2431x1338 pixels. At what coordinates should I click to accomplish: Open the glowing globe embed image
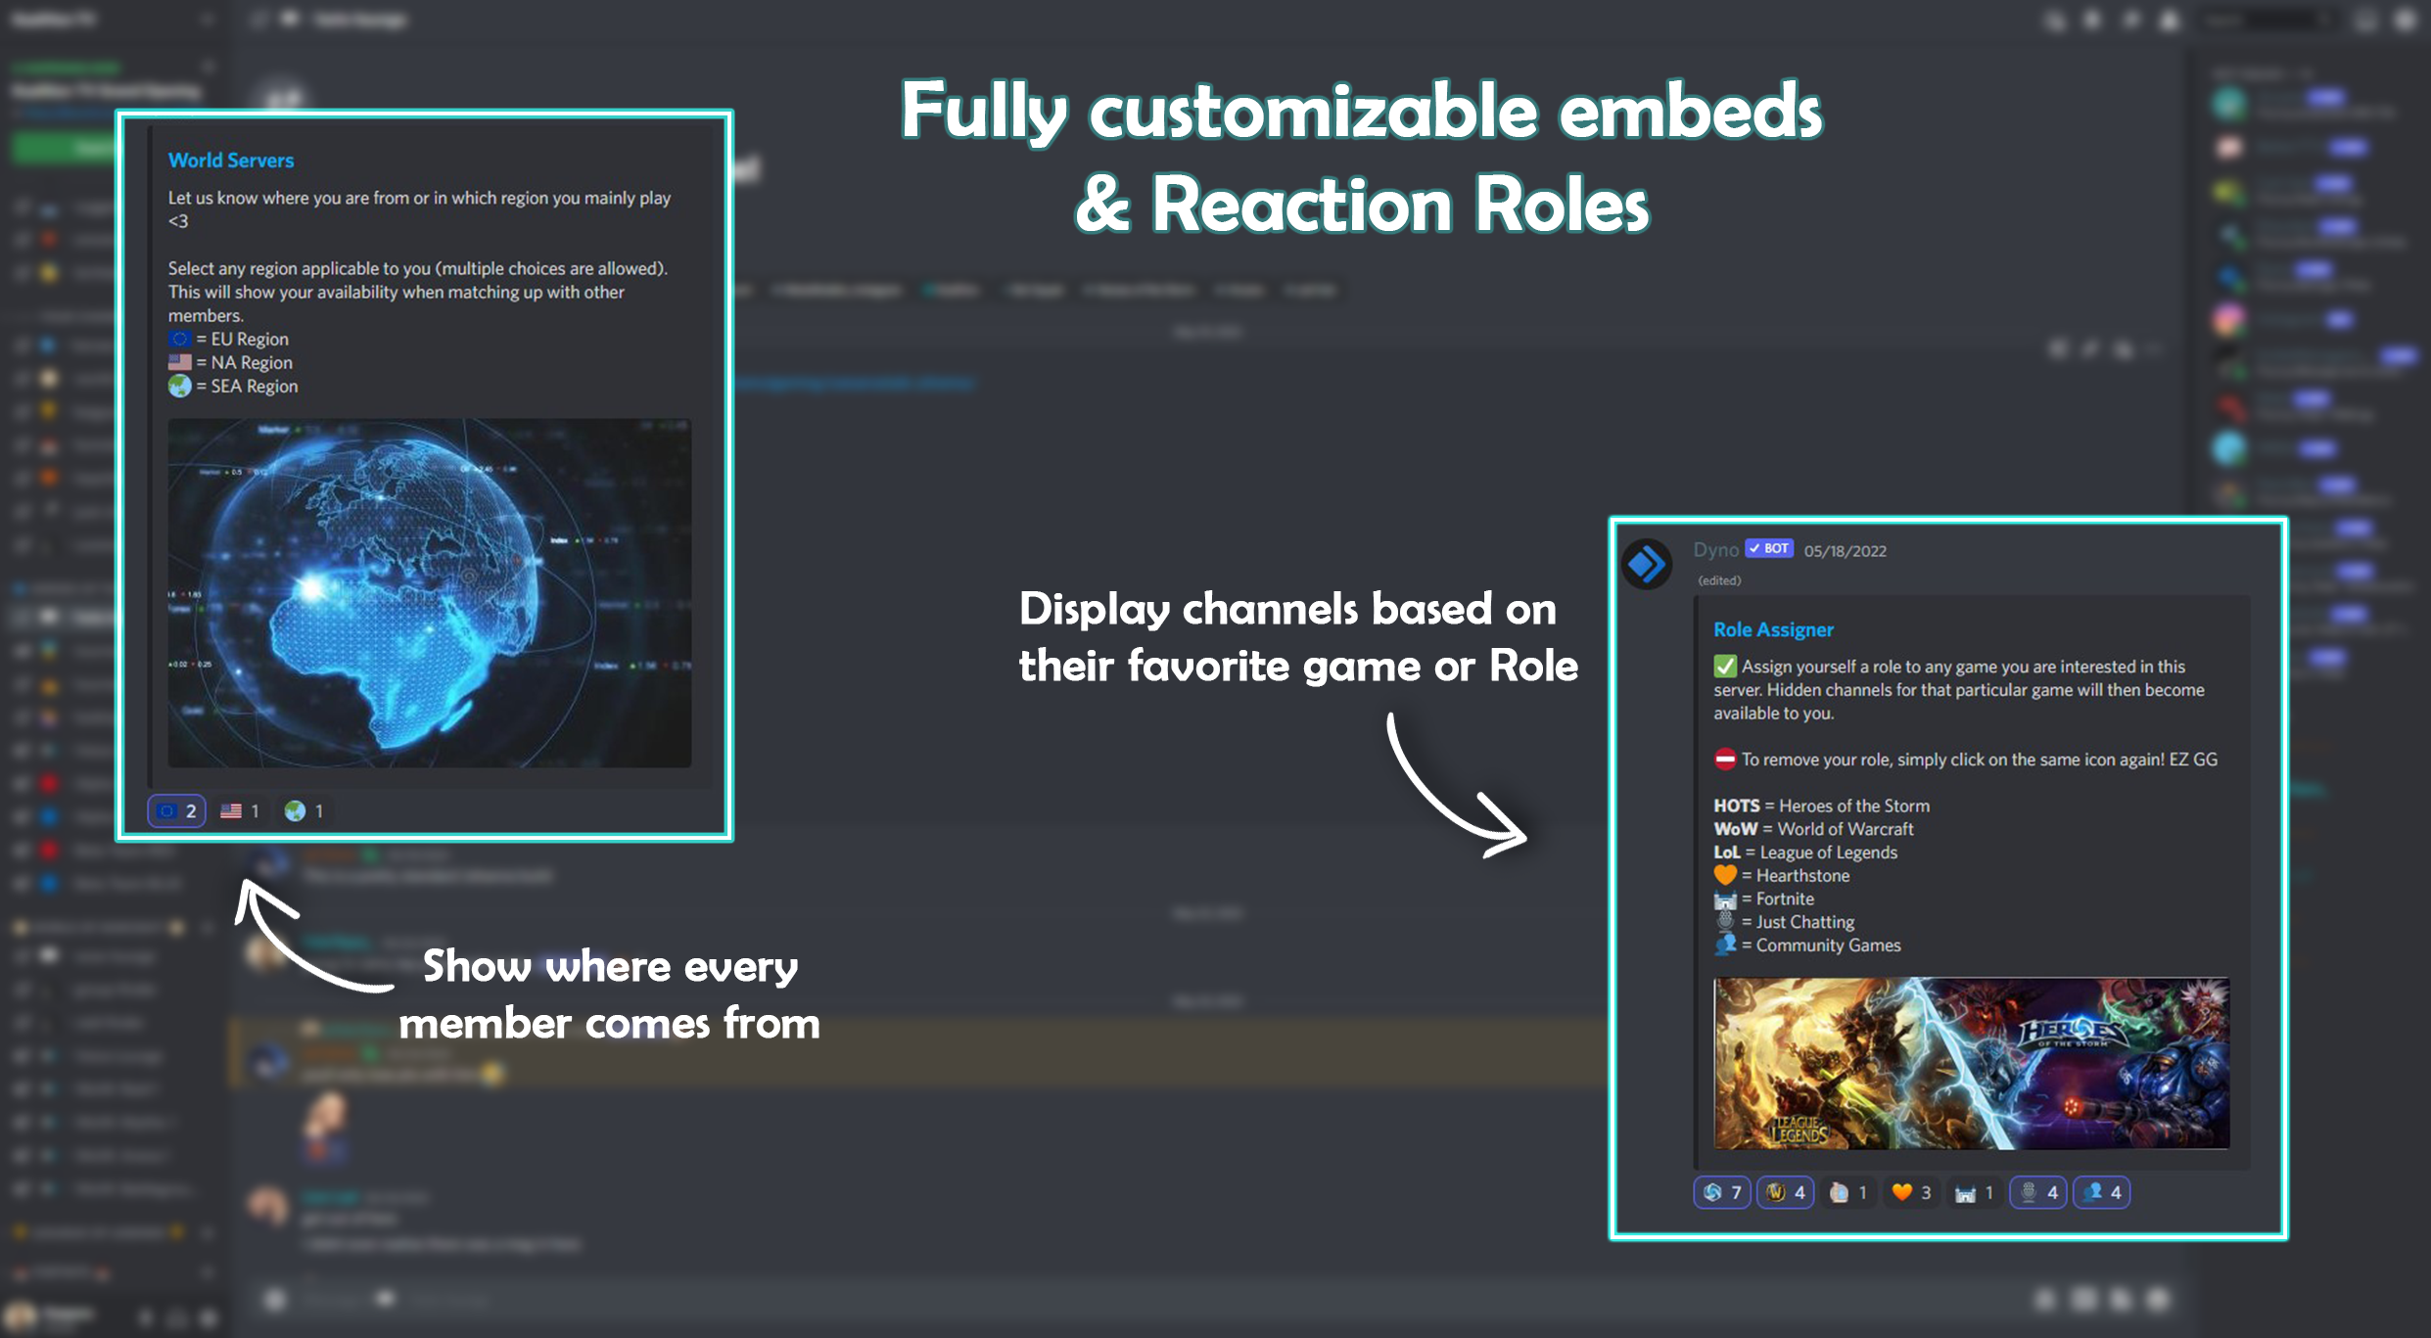pos(429,593)
